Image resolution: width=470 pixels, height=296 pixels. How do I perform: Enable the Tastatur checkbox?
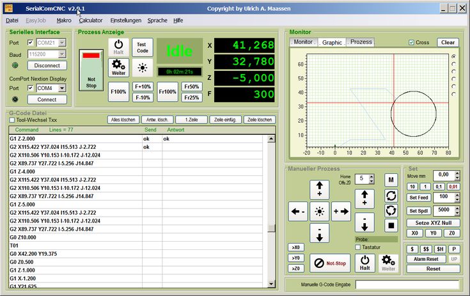coord(358,247)
